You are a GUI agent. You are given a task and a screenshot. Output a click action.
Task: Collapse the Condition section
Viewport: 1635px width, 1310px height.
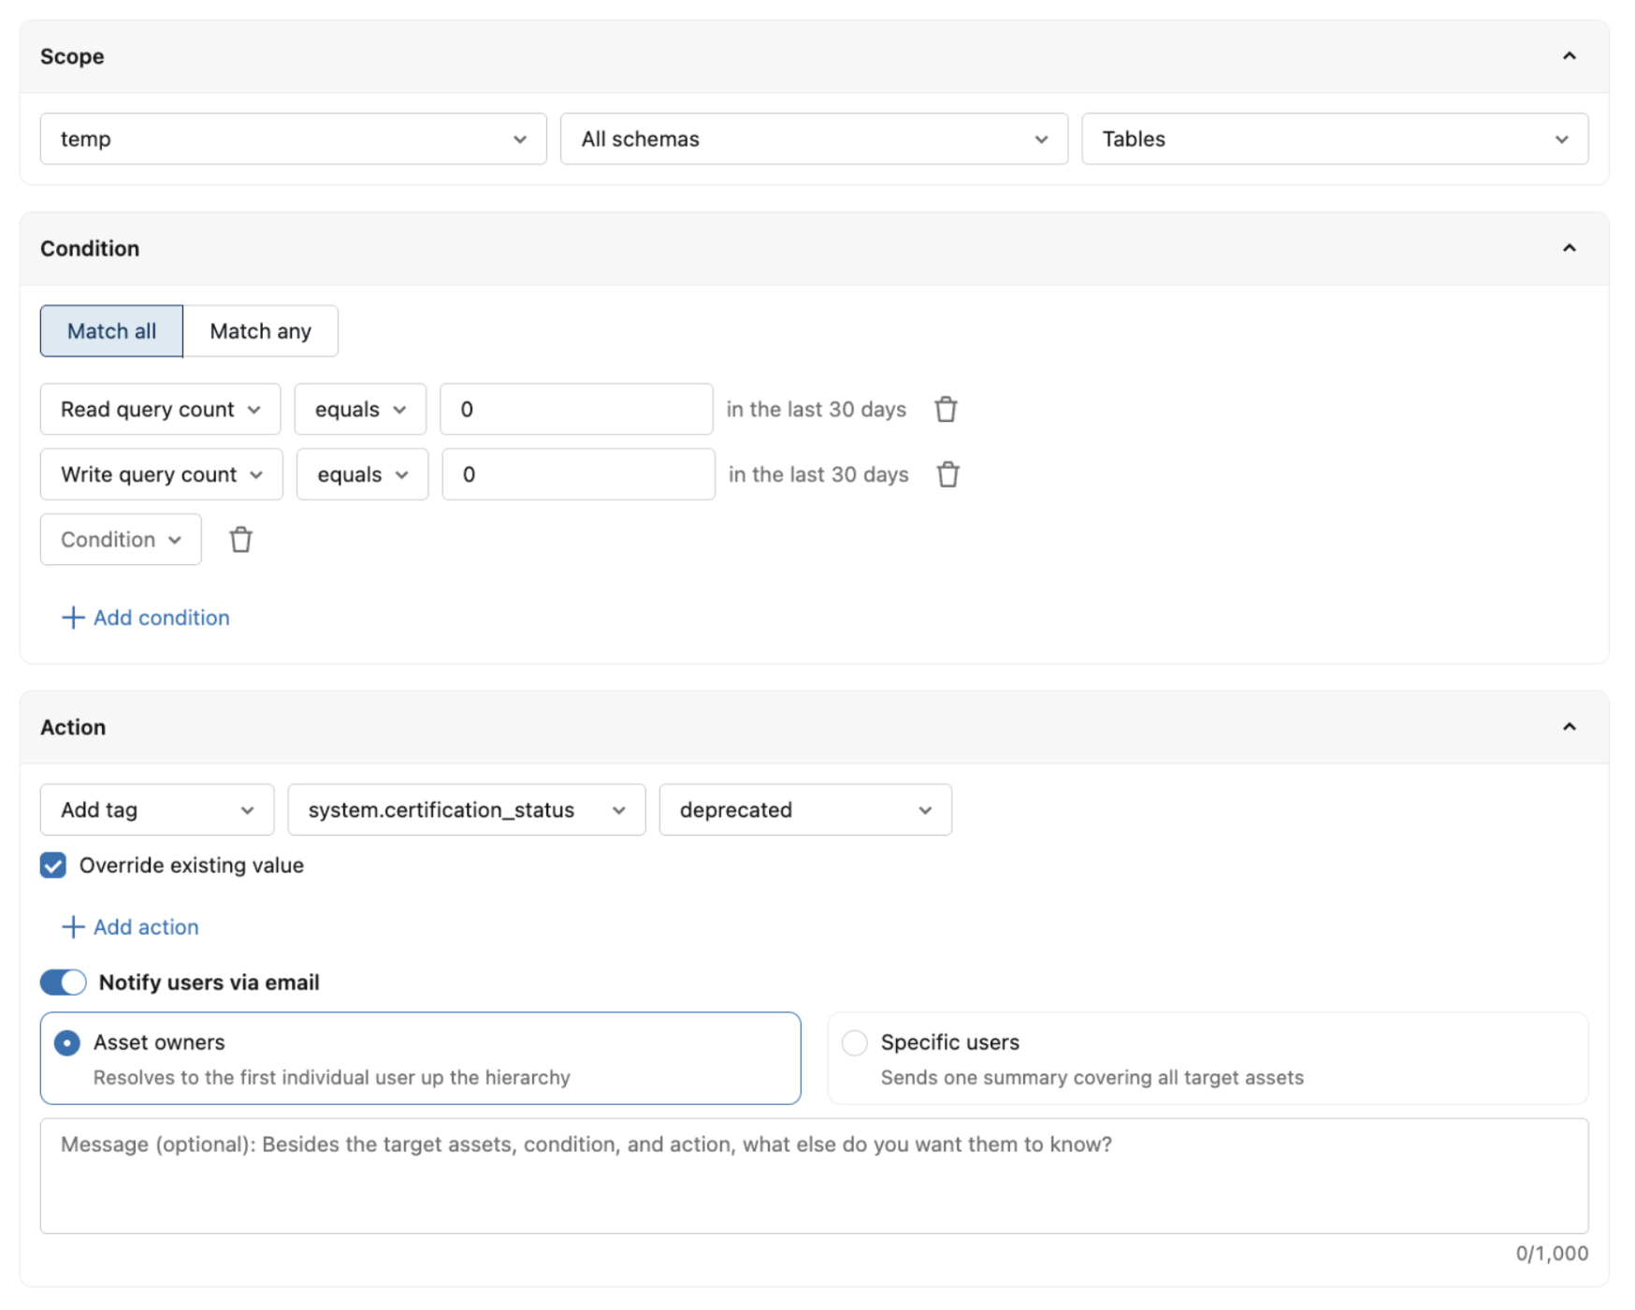click(x=1569, y=248)
